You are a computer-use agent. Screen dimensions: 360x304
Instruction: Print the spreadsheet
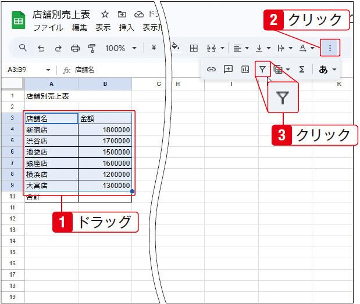coord(75,48)
